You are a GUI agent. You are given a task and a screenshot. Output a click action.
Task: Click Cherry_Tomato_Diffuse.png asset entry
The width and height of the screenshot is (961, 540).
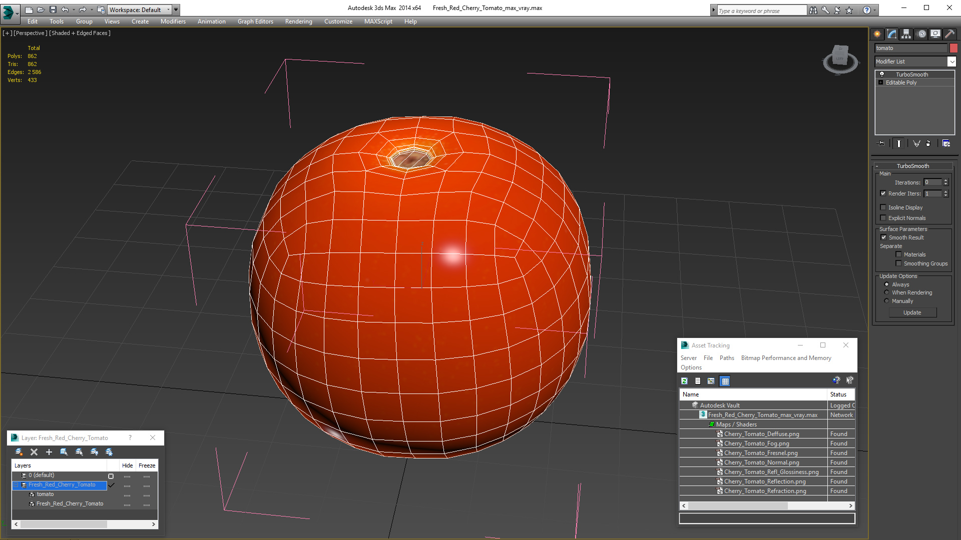[761, 434]
